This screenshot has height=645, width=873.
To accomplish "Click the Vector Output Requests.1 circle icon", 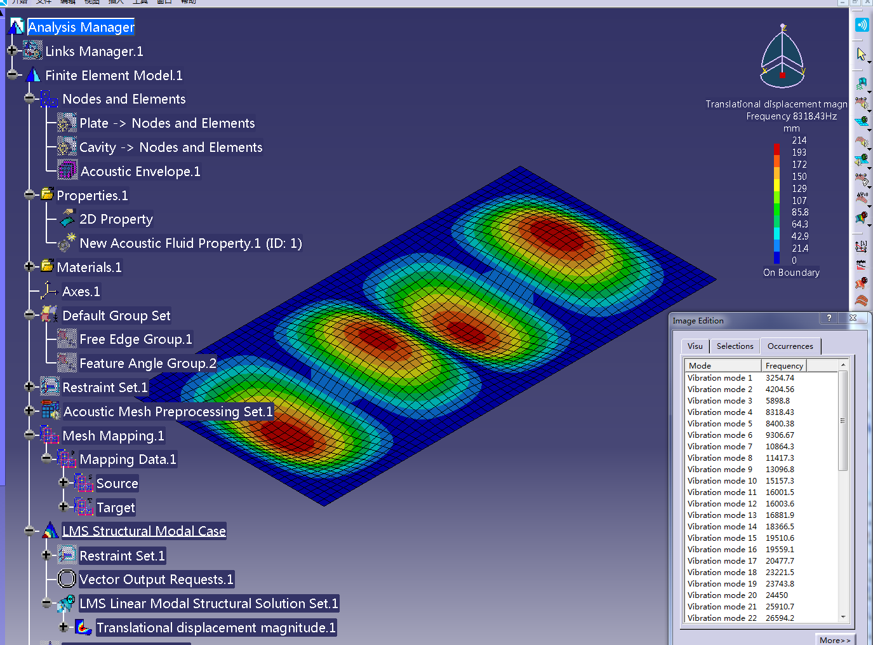I will coord(66,578).
